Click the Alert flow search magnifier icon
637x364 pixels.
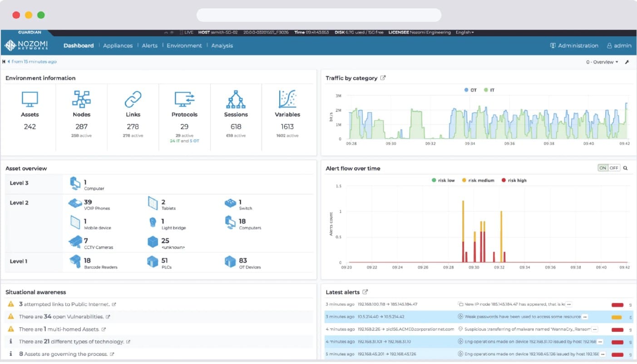(625, 168)
